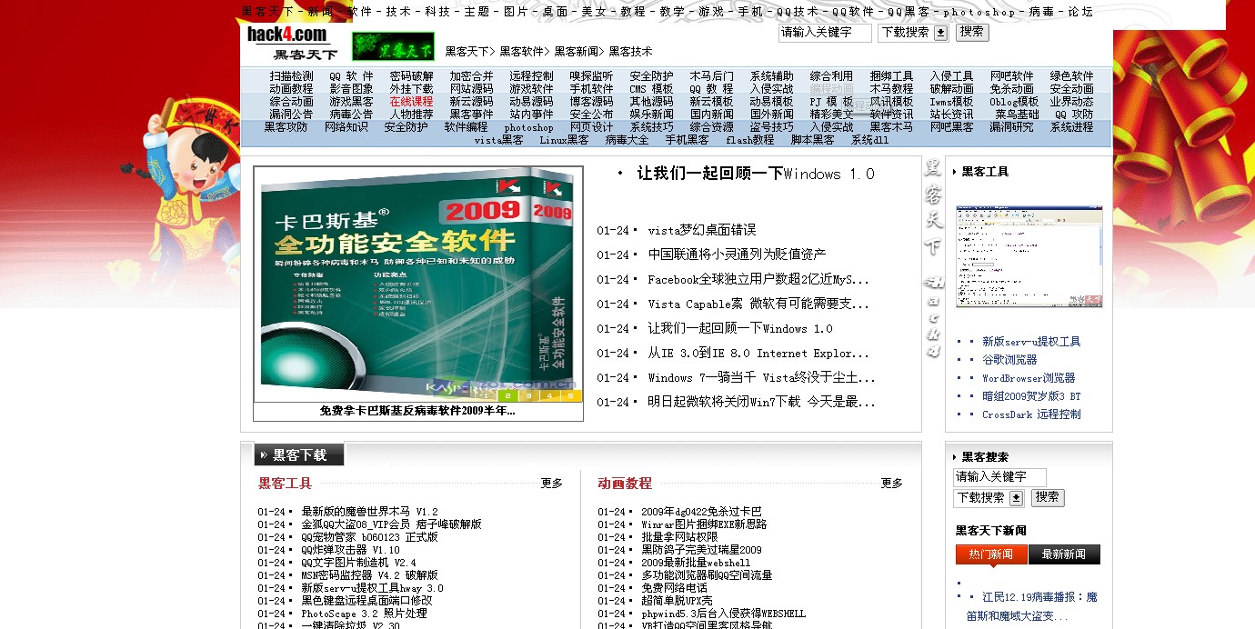Open CrossDark 远程控制 link

click(x=1031, y=414)
